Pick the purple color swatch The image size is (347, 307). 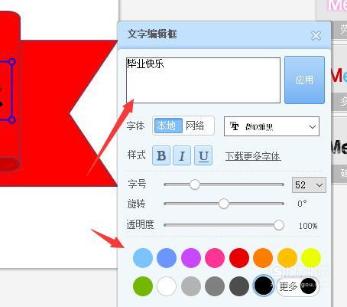[191, 258]
